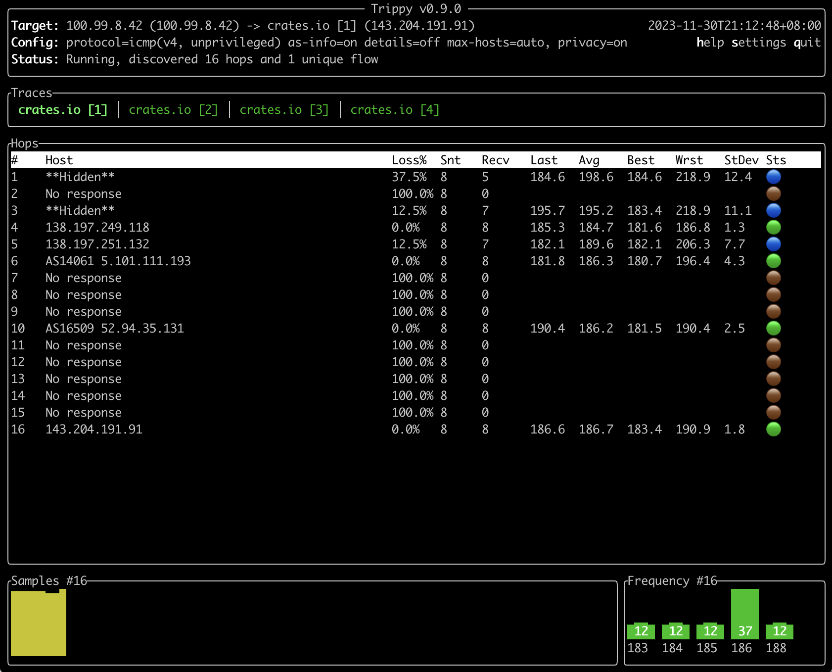Click the frequency bar labeled 183

tap(641, 631)
